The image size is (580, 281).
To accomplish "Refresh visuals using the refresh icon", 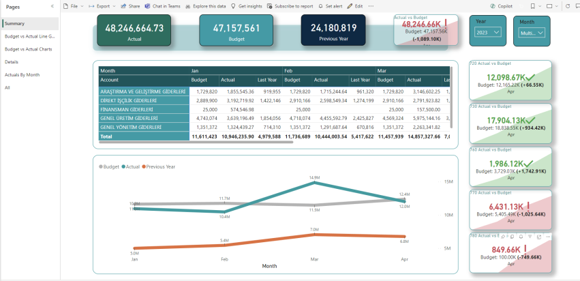I will (566, 5).
